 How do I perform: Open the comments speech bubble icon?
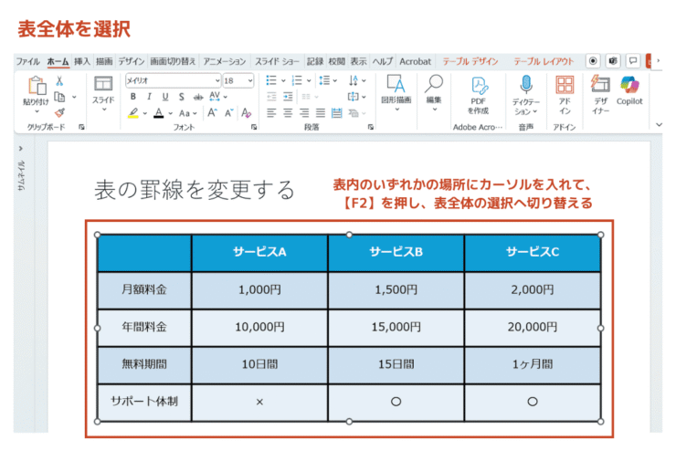click(633, 61)
